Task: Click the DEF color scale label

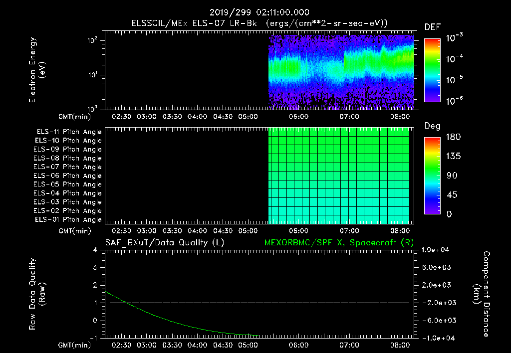Action: [433, 27]
